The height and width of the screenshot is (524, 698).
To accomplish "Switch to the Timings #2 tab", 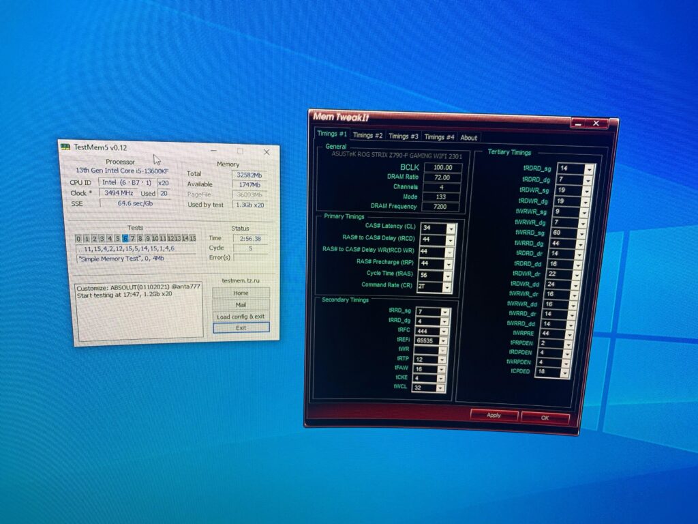I will [x=367, y=136].
